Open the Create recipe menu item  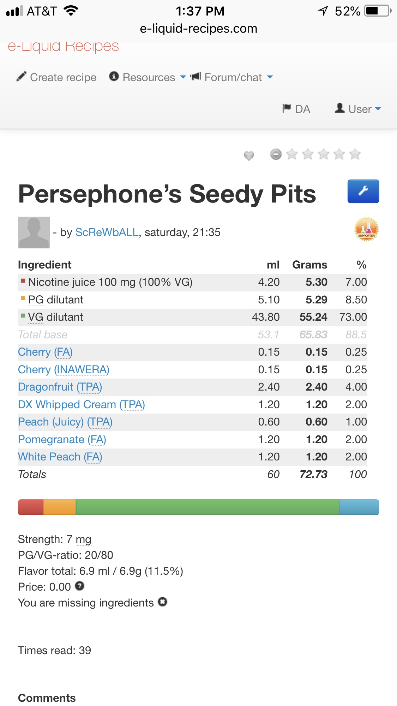[63, 77]
